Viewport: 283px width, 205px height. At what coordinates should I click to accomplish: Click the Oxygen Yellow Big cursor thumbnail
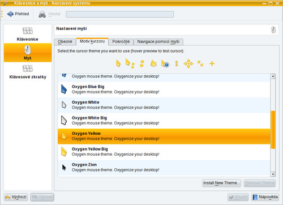click(x=64, y=152)
